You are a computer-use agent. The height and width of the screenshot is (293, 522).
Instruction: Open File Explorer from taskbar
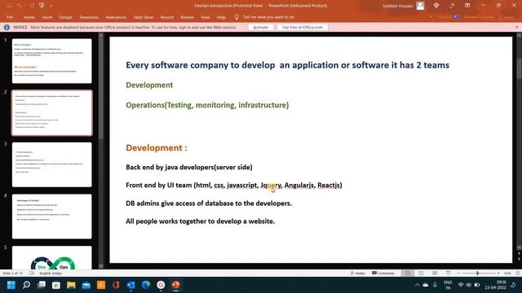tap(71, 285)
